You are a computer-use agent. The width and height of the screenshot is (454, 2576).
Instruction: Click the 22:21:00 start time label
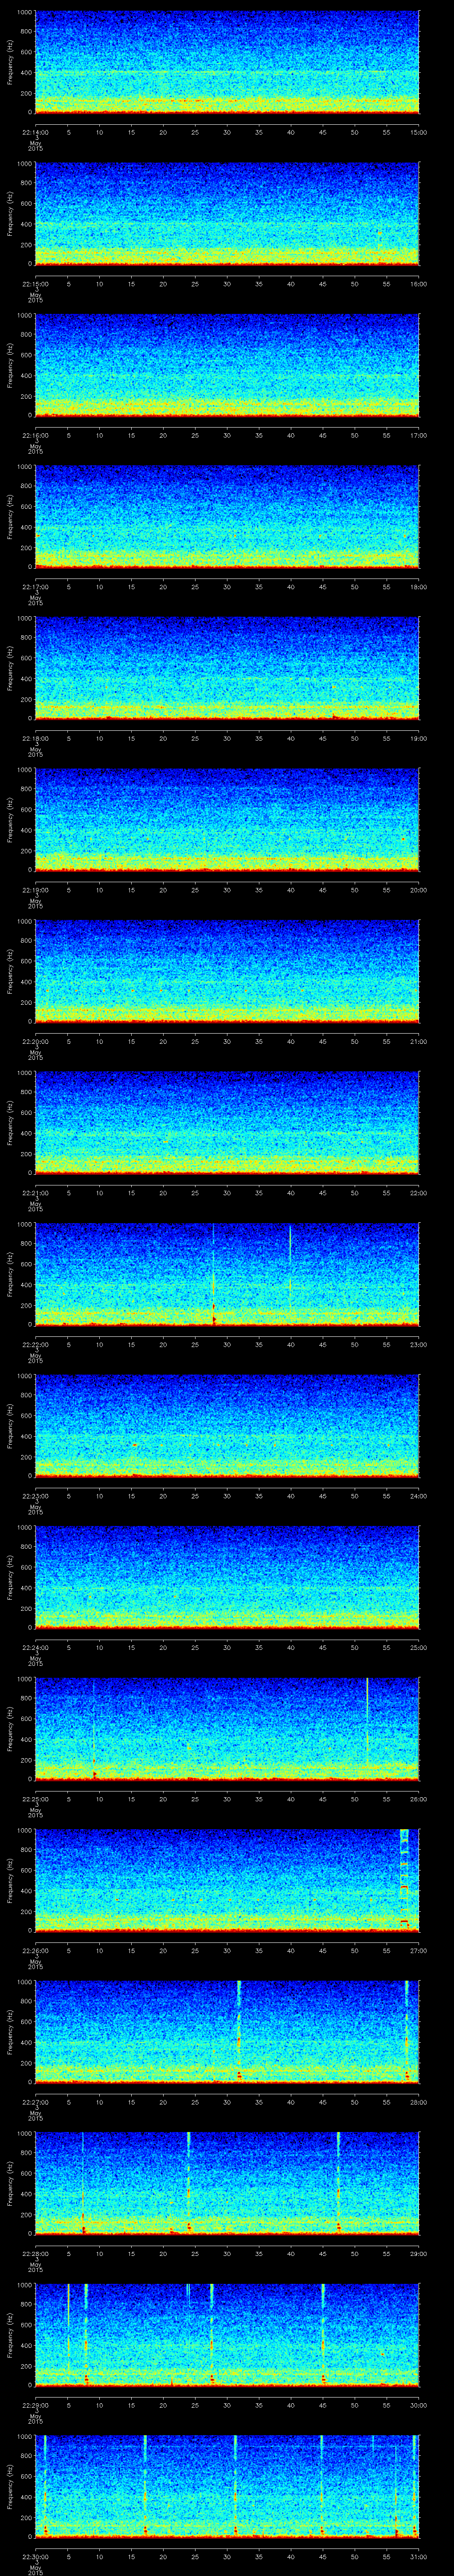point(35,1192)
